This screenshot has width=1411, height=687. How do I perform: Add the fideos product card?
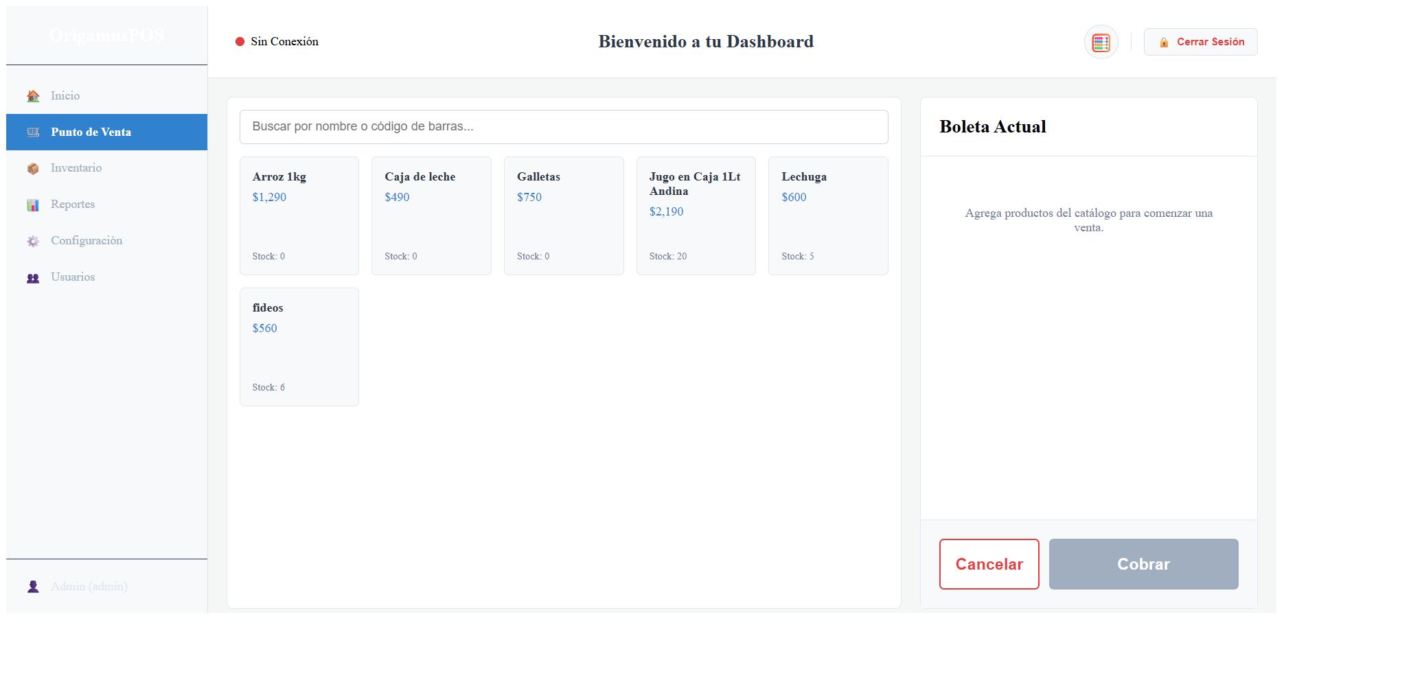click(299, 347)
